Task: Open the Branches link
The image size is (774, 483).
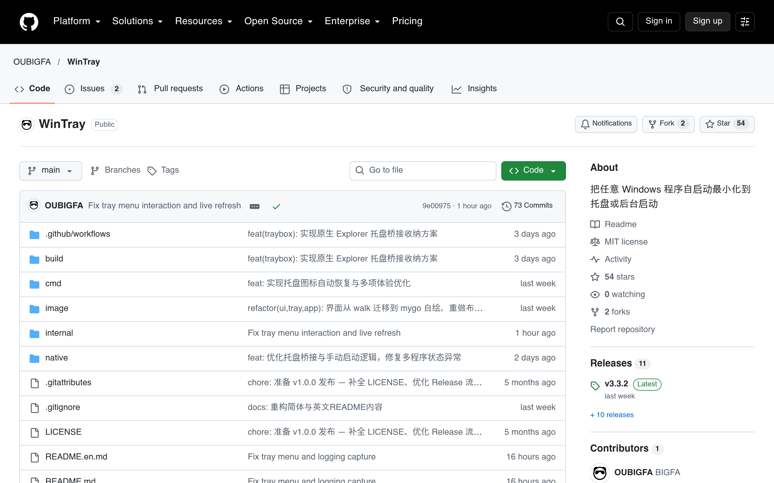Action: click(115, 170)
